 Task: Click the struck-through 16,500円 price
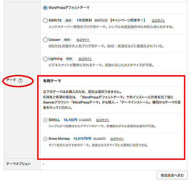[x=99, y=139]
